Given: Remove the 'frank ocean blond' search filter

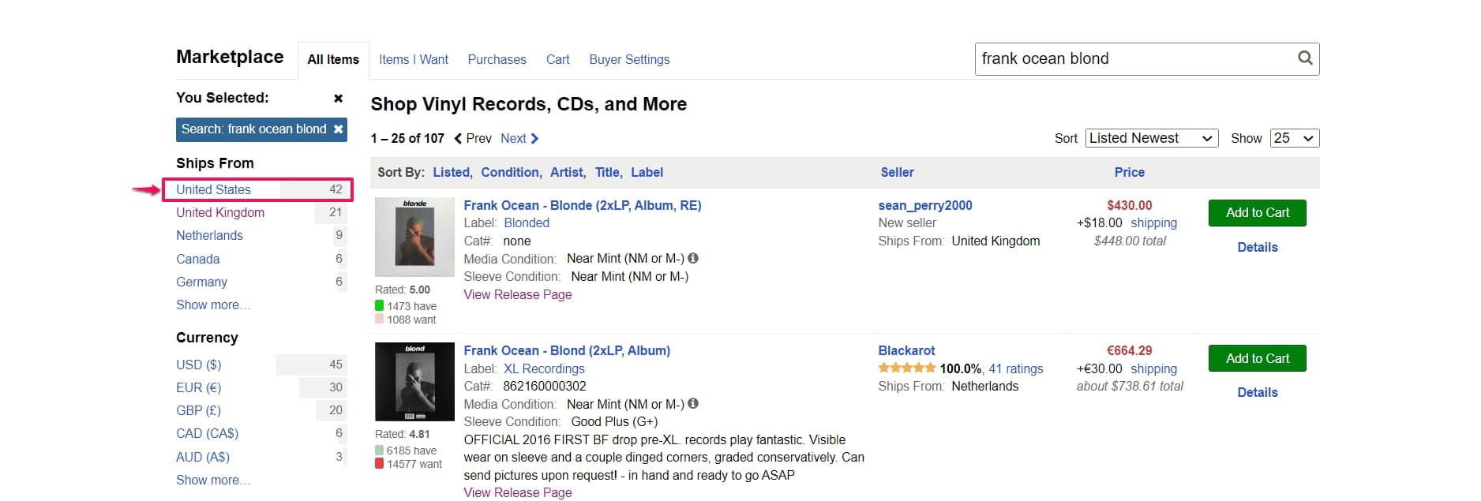Looking at the screenshot, I should point(338,129).
